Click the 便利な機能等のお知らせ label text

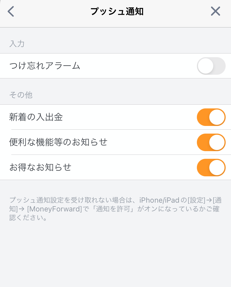[58, 142]
